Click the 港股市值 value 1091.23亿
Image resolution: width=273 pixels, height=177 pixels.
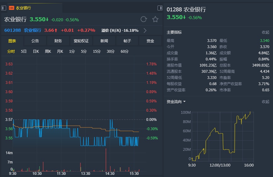pyautogui.click(x=208, y=65)
